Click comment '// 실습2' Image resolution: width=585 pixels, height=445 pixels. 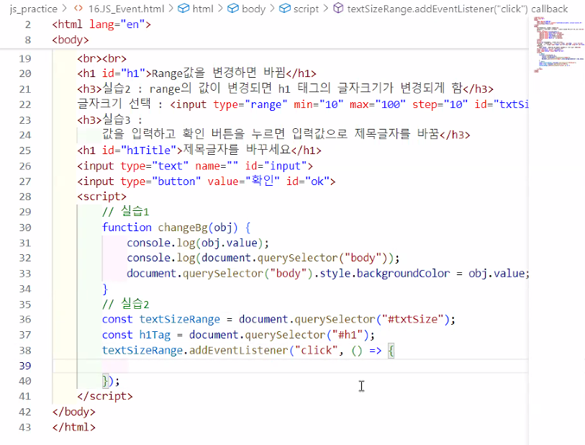coord(126,304)
